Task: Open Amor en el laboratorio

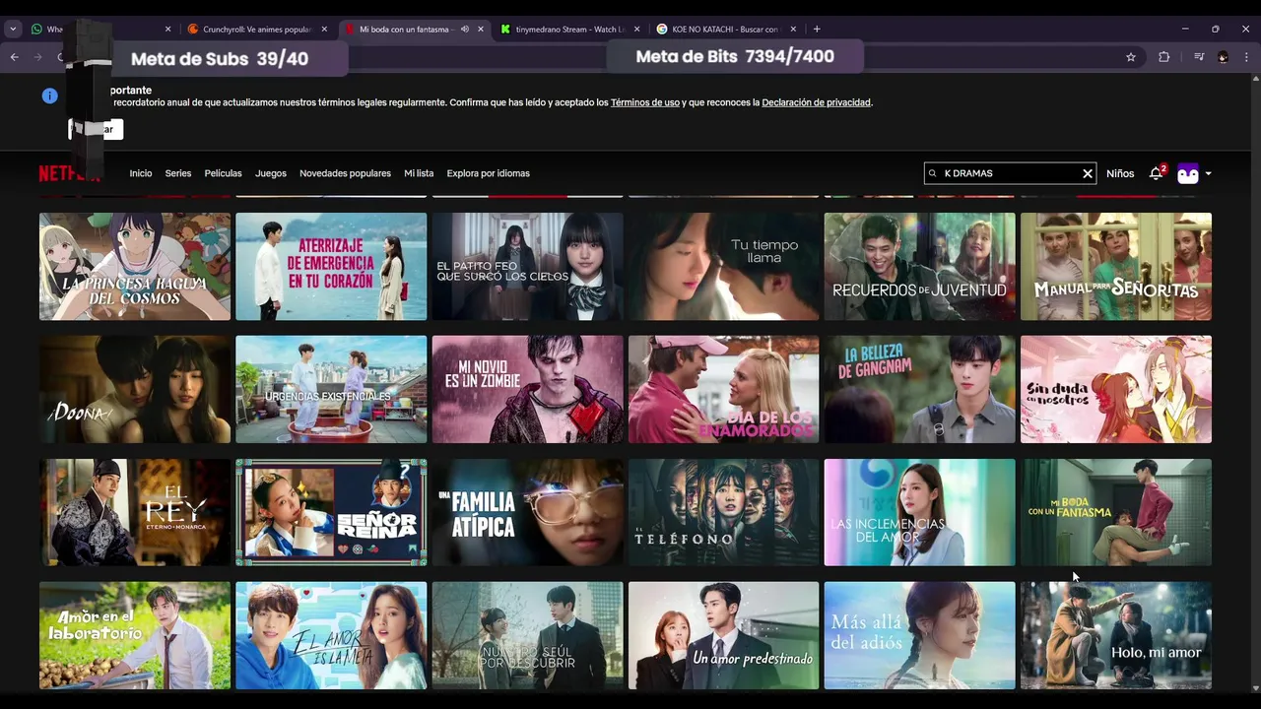Action: [135, 636]
